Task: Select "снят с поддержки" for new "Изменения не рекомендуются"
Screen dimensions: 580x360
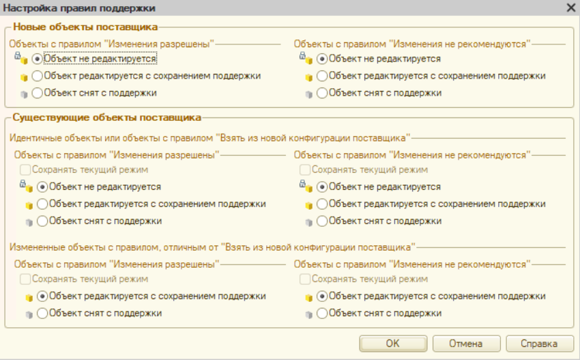Action: (x=322, y=93)
